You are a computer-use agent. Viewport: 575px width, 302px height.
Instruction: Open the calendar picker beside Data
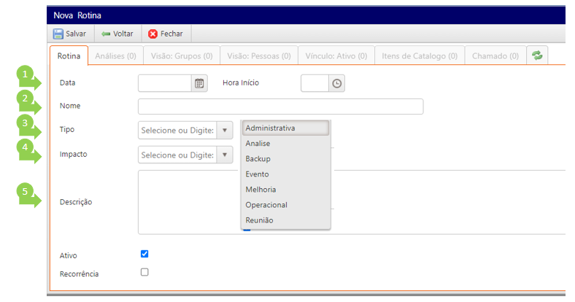[x=199, y=83]
